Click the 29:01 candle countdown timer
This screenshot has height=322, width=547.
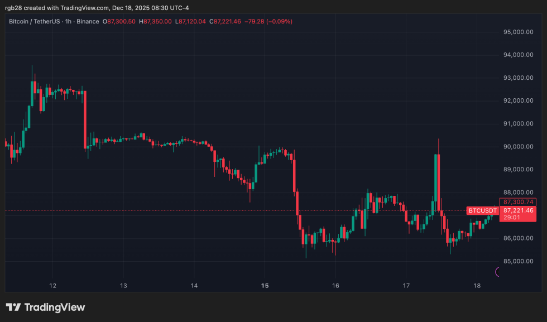point(511,218)
